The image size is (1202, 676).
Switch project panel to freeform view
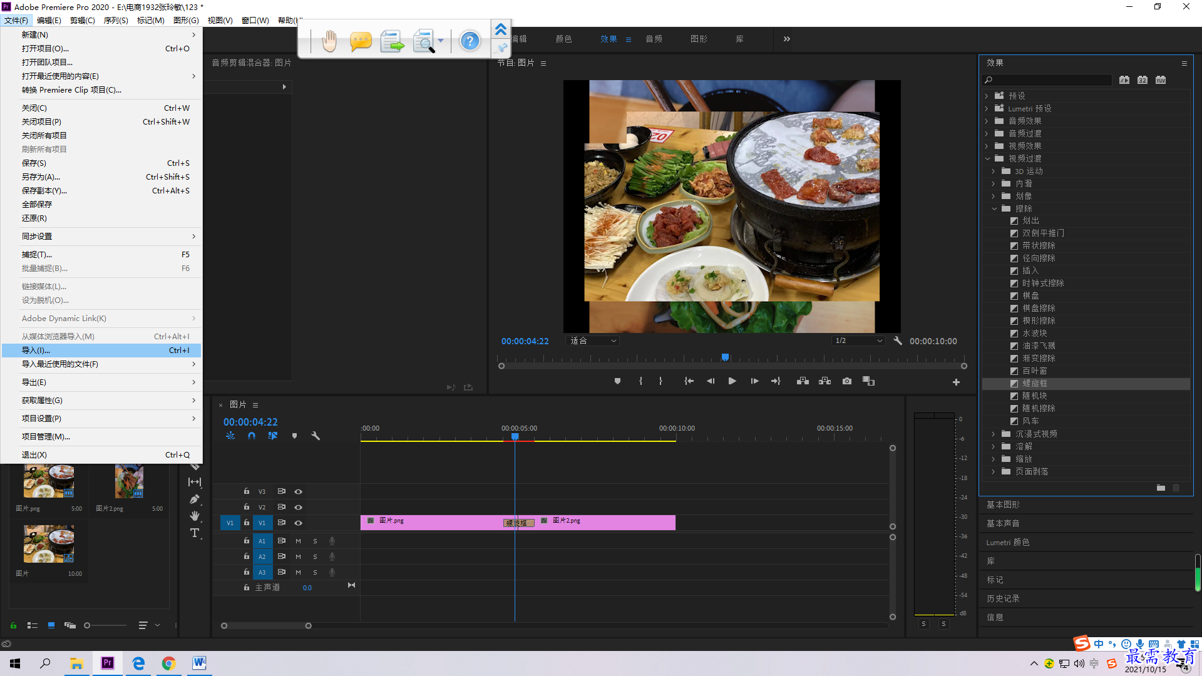[x=69, y=625]
